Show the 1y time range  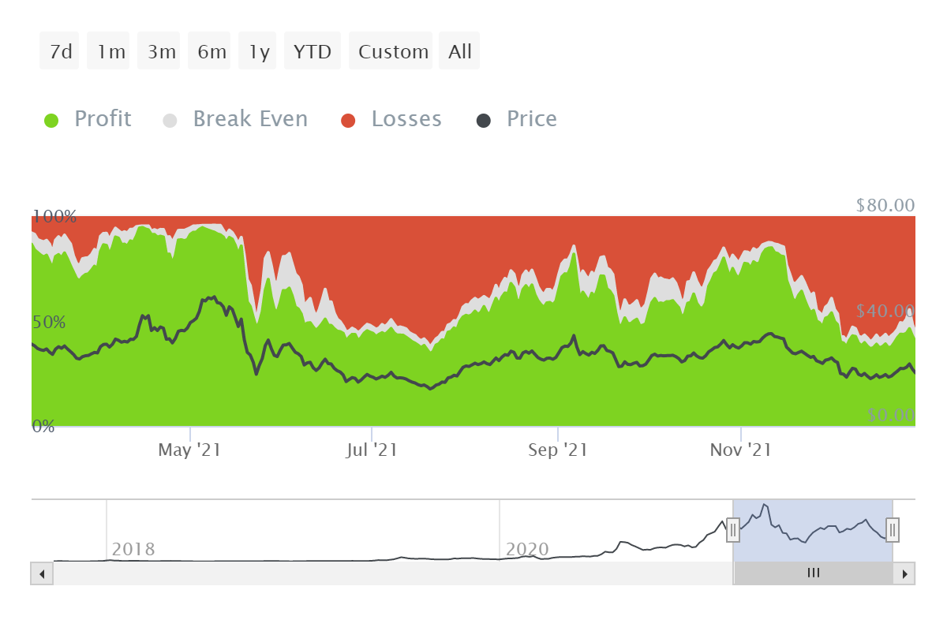(x=259, y=51)
